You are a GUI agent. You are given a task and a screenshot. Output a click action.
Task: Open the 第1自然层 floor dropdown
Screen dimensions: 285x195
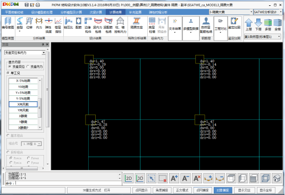click(279, 37)
